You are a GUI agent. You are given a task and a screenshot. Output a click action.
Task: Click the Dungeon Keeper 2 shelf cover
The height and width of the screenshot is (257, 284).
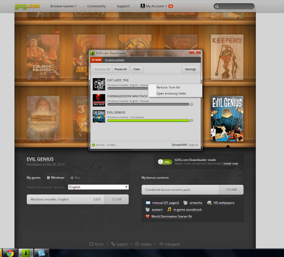(x=227, y=57)
